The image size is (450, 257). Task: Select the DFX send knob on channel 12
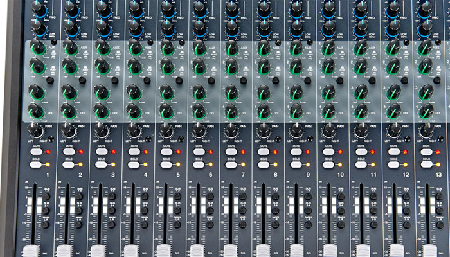(393, 111)
